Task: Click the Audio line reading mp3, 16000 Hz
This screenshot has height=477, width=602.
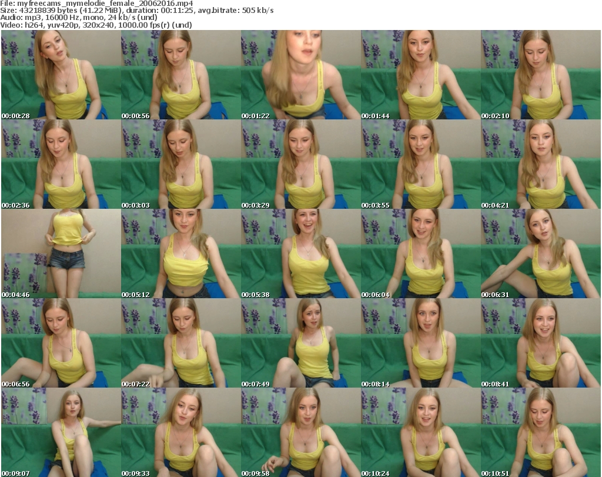Action: [x=79, y=17]
